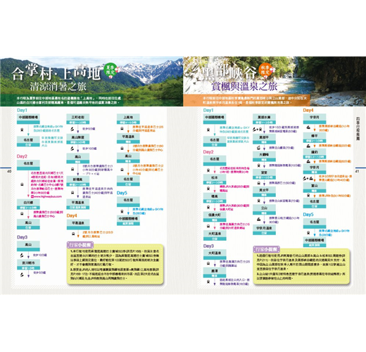This screenshot has width=366, height=352.
Task: Click the 宇奈月溫泉 stop box
Action: click(x=264, y=230)
